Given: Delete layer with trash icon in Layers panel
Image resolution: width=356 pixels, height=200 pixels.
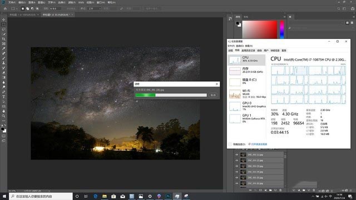Looking at the screenshot, I should [x=280, y=190].
